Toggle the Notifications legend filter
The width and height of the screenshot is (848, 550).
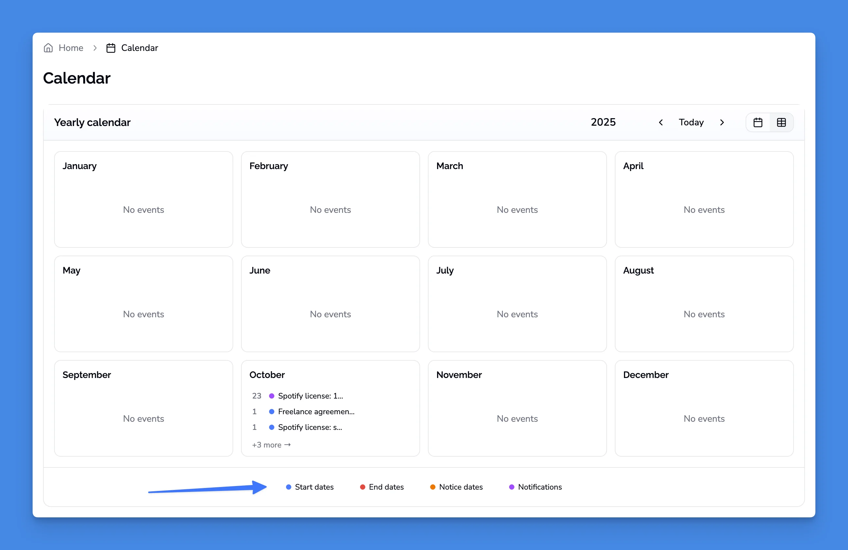click(539, 487)
